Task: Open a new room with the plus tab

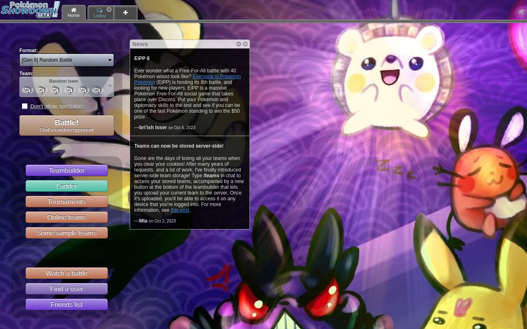Action: click(126, 13)
